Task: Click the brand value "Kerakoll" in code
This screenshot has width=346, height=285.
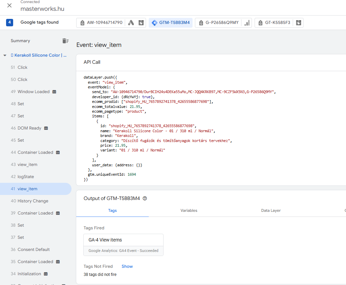Action: 125,136
